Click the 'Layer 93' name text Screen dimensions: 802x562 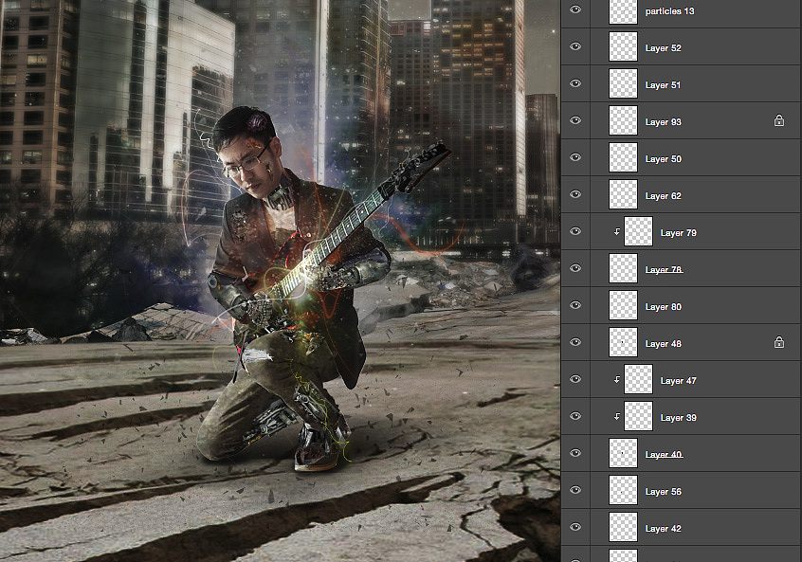click(x=663, y=121)
